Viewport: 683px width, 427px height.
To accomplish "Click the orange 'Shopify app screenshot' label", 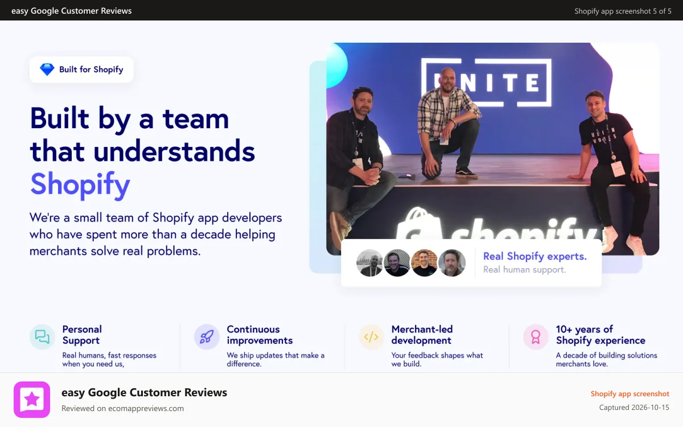I will tap(630, 393).
